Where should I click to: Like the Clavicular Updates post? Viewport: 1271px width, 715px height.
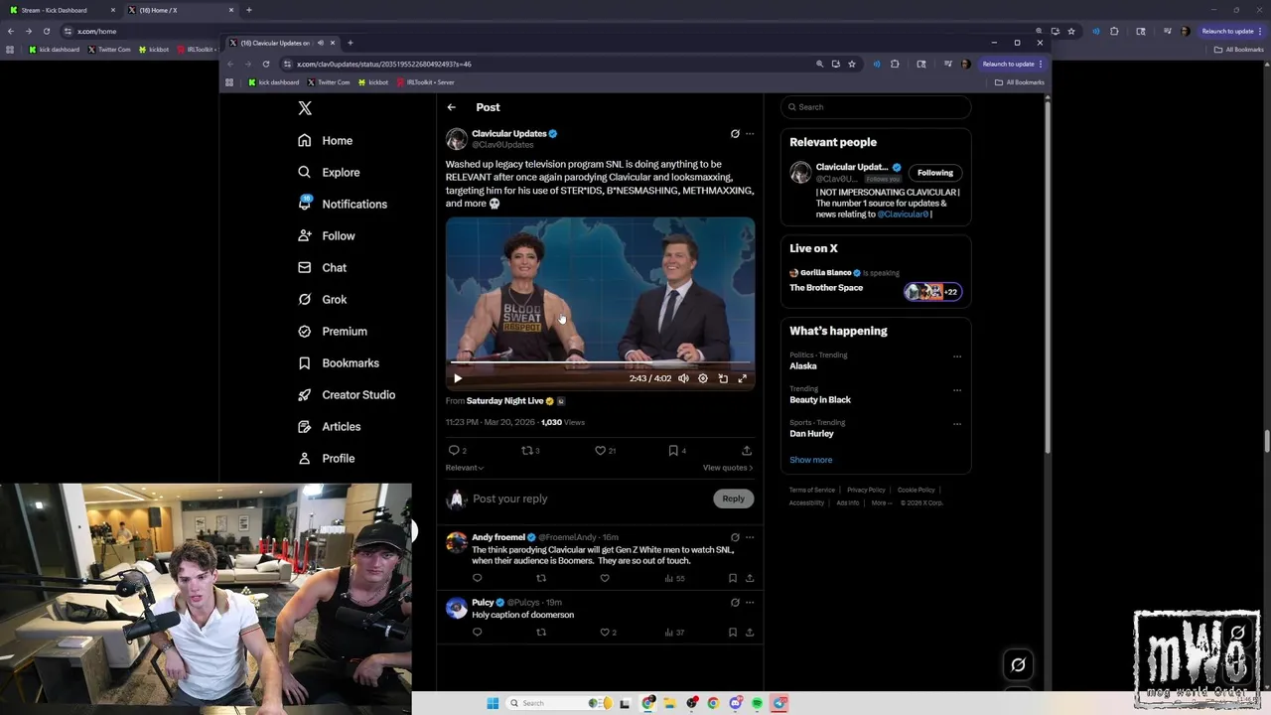tap(600, 451)
